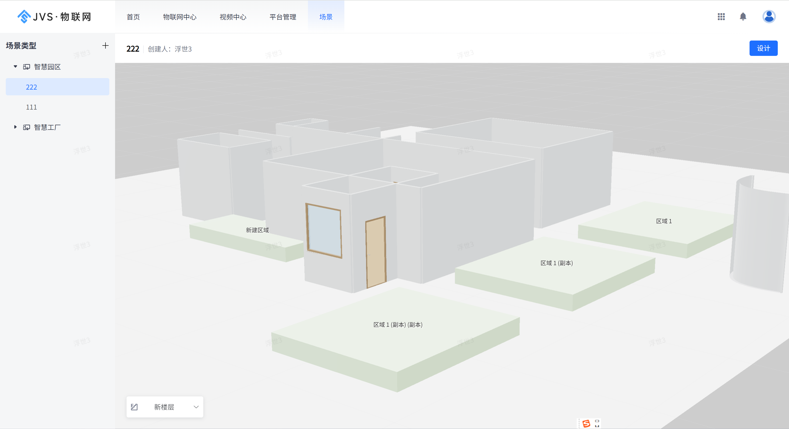Click the Sogou input method icon
Image resolution: width=789 pixels, height=429 pixels.
coord(586,423)
